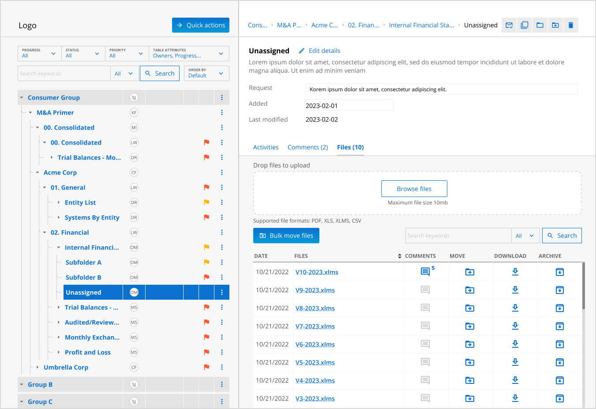
Task: Archive V3-2023.xlms file
Action: point(560,398)
